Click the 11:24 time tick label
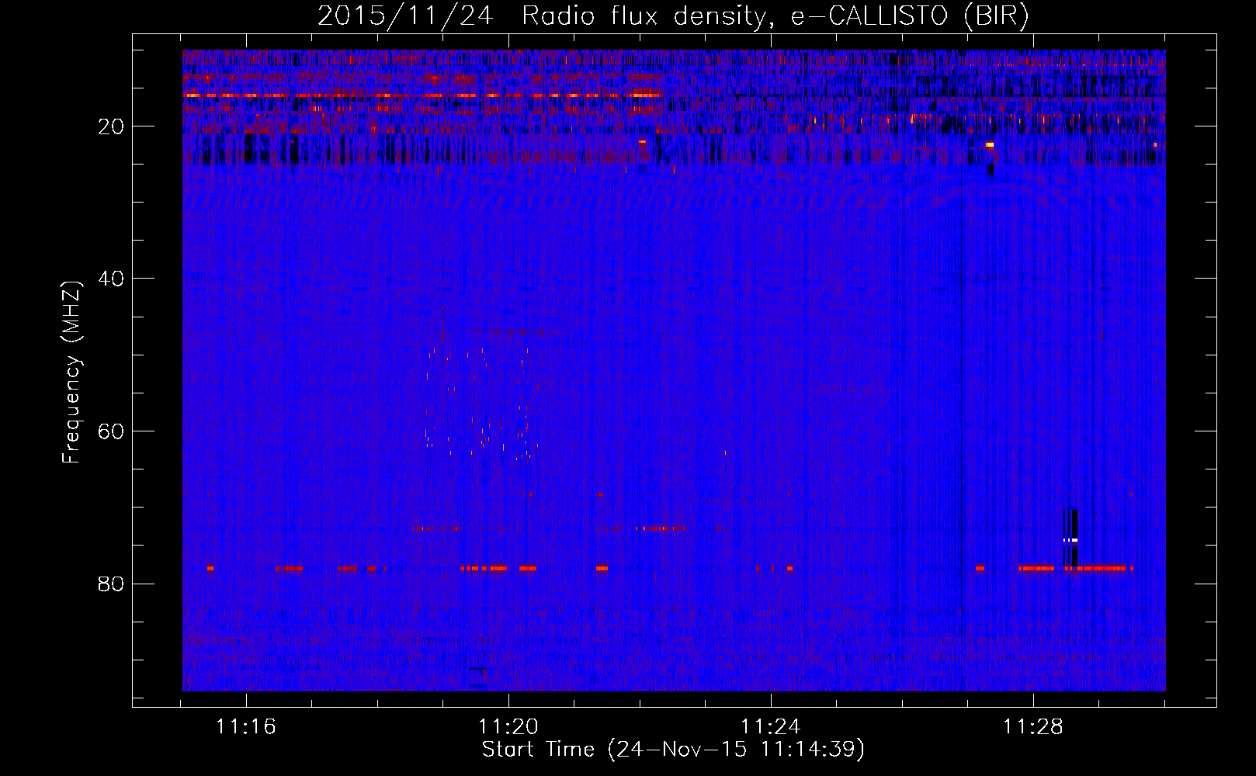Screen dimensions: 1256x776 point(771,726)
